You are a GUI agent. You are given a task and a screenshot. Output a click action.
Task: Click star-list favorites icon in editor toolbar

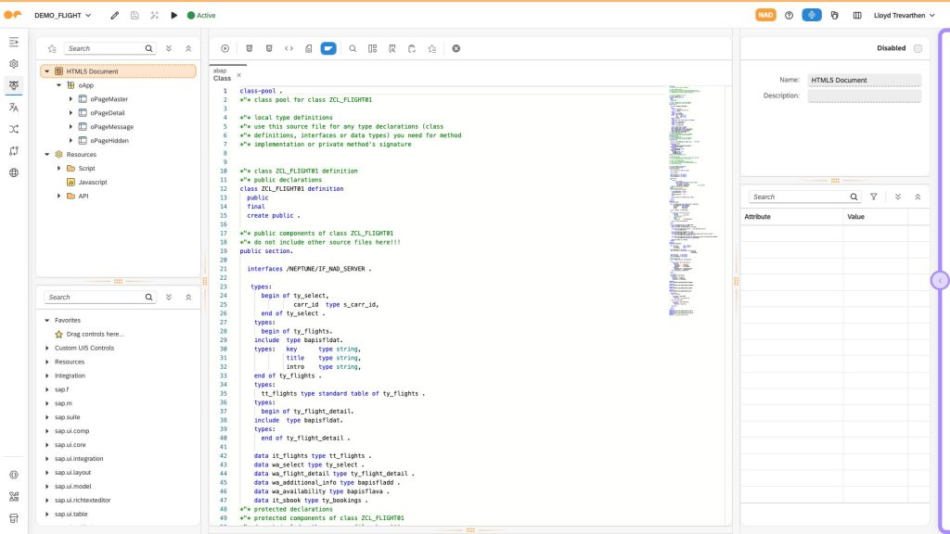[x=432, y=48]
